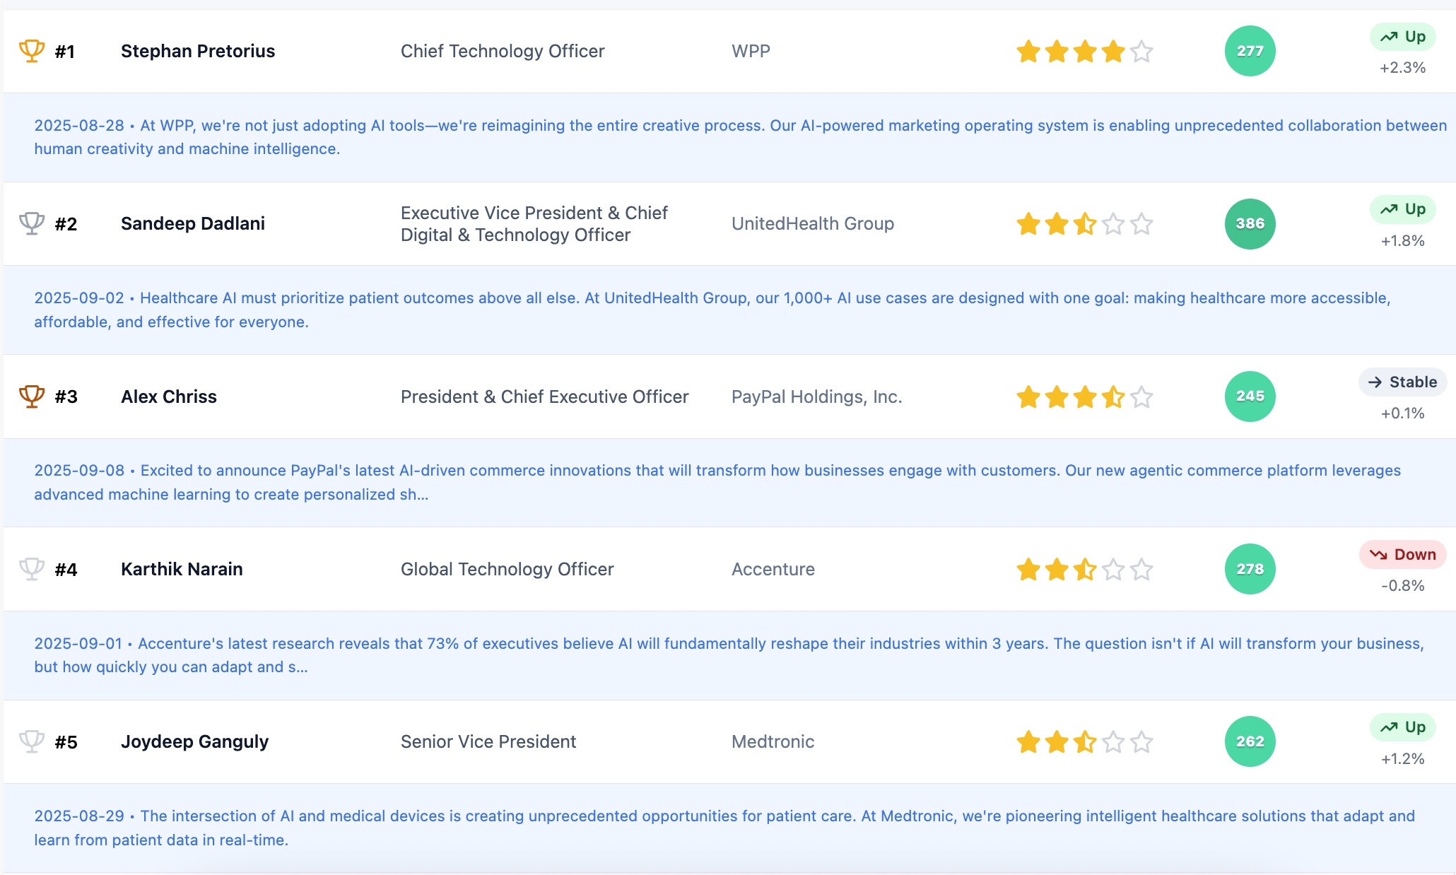This screenshot has width=1456, height=875.
Task: Click the Down trend badge for Karthik Narain
Action: 1402,555
